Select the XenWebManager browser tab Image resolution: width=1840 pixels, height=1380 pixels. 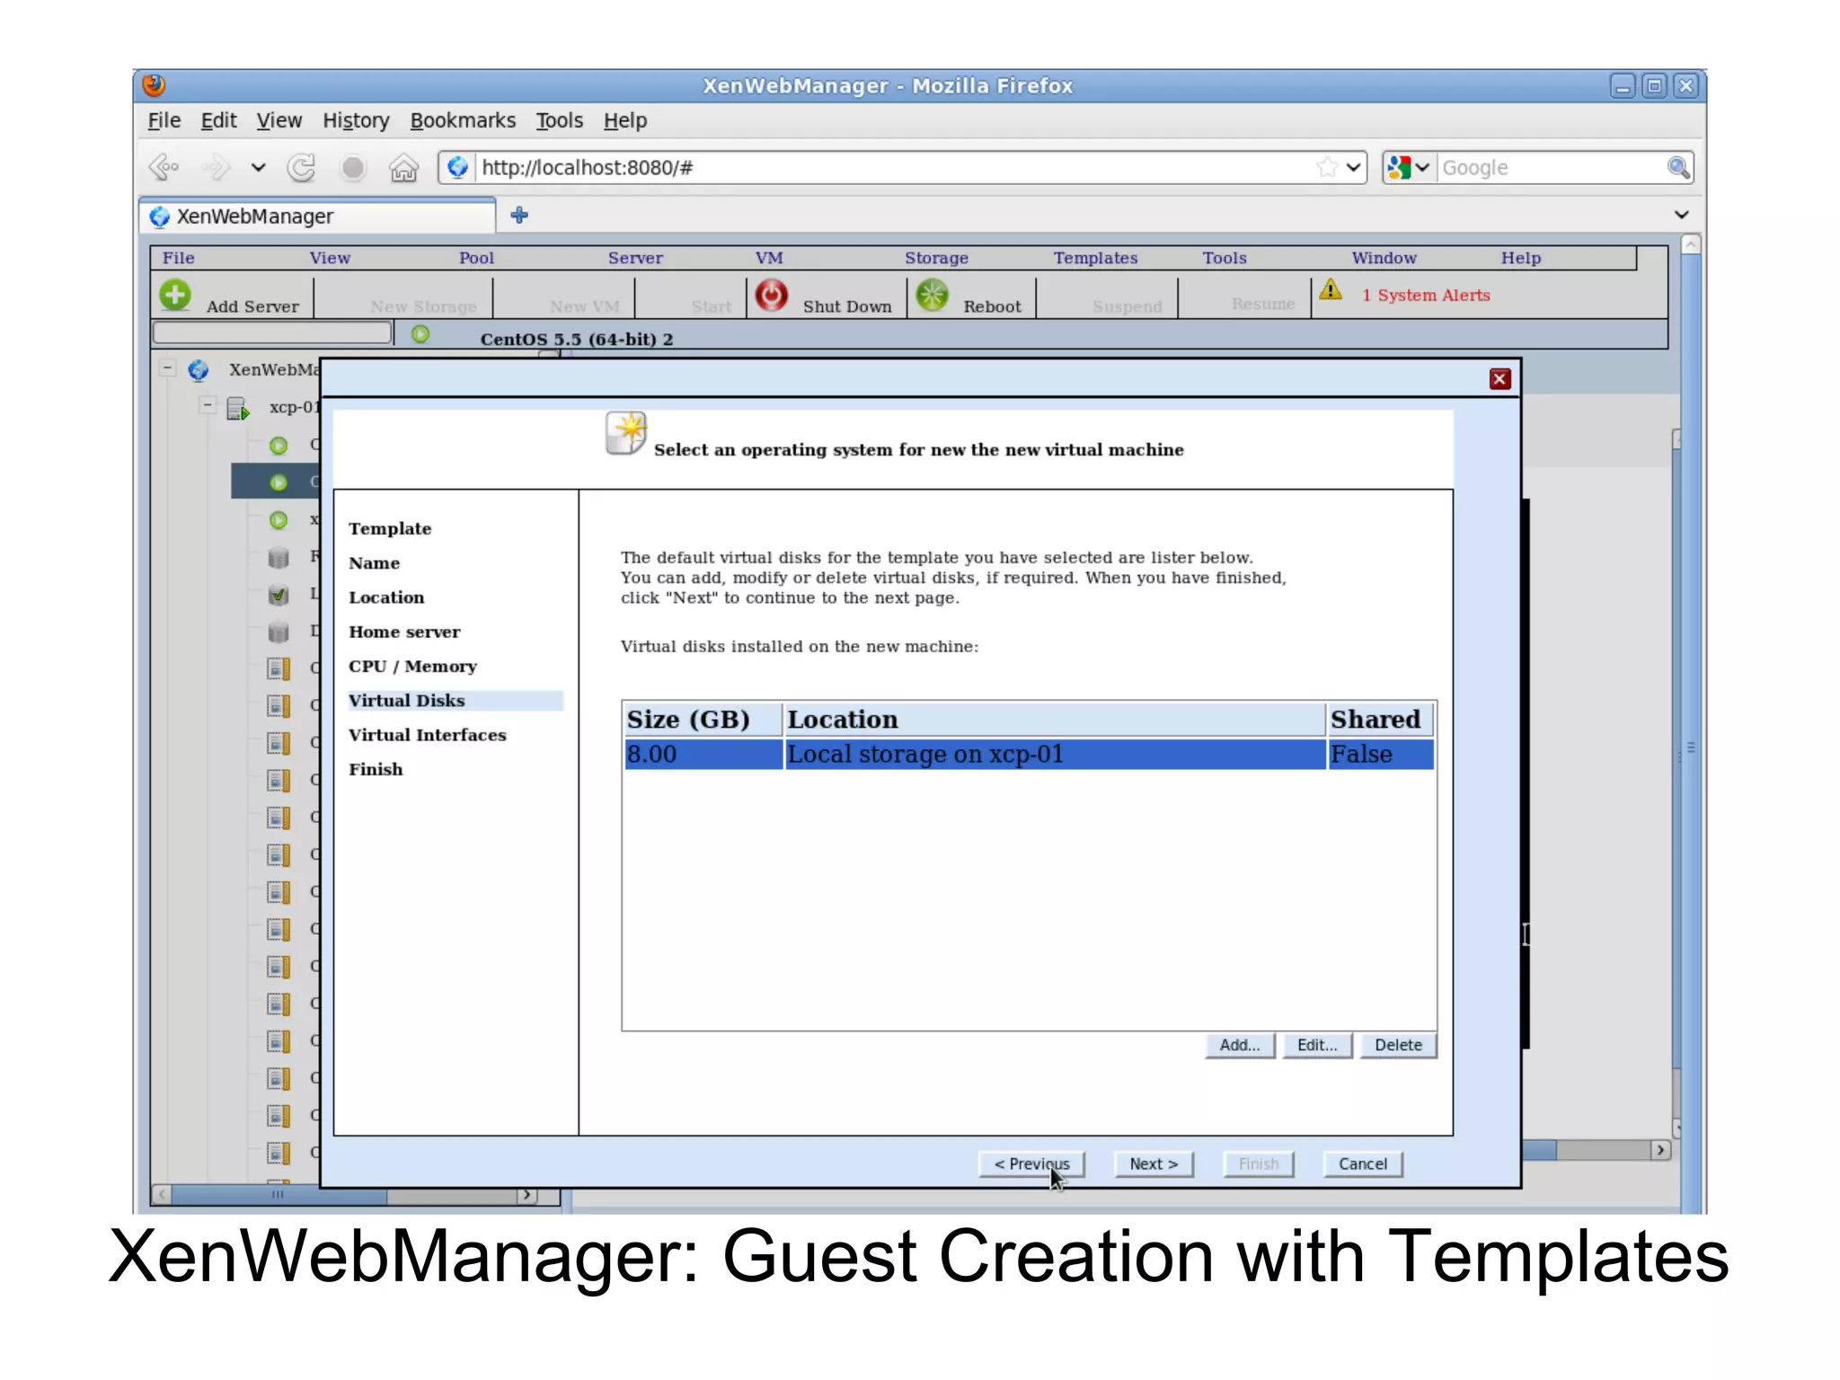click(318, 217)
